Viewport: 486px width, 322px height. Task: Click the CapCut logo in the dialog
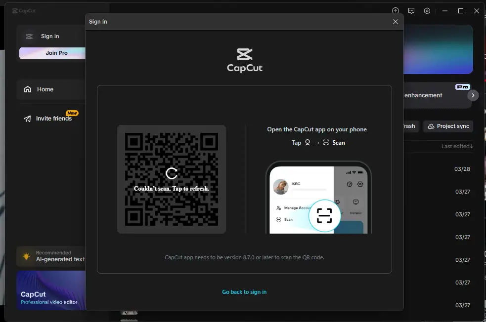click(245, 60)
